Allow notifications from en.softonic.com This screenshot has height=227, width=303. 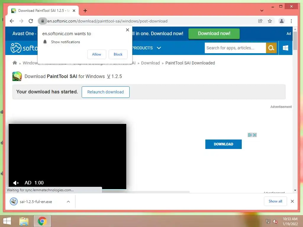[97, 54]
